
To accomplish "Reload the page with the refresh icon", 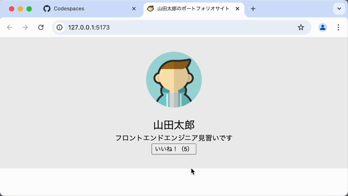I will click(41, 27).
